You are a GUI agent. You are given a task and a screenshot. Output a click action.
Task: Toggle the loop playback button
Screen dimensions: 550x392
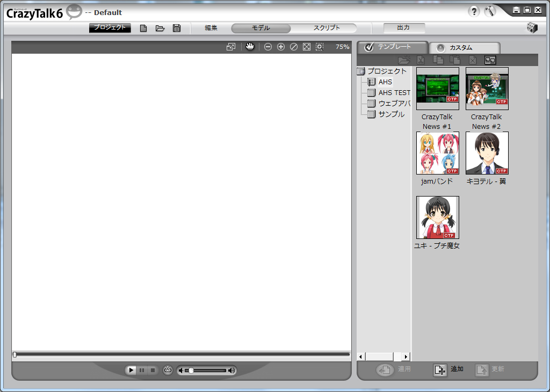(168, 370)
